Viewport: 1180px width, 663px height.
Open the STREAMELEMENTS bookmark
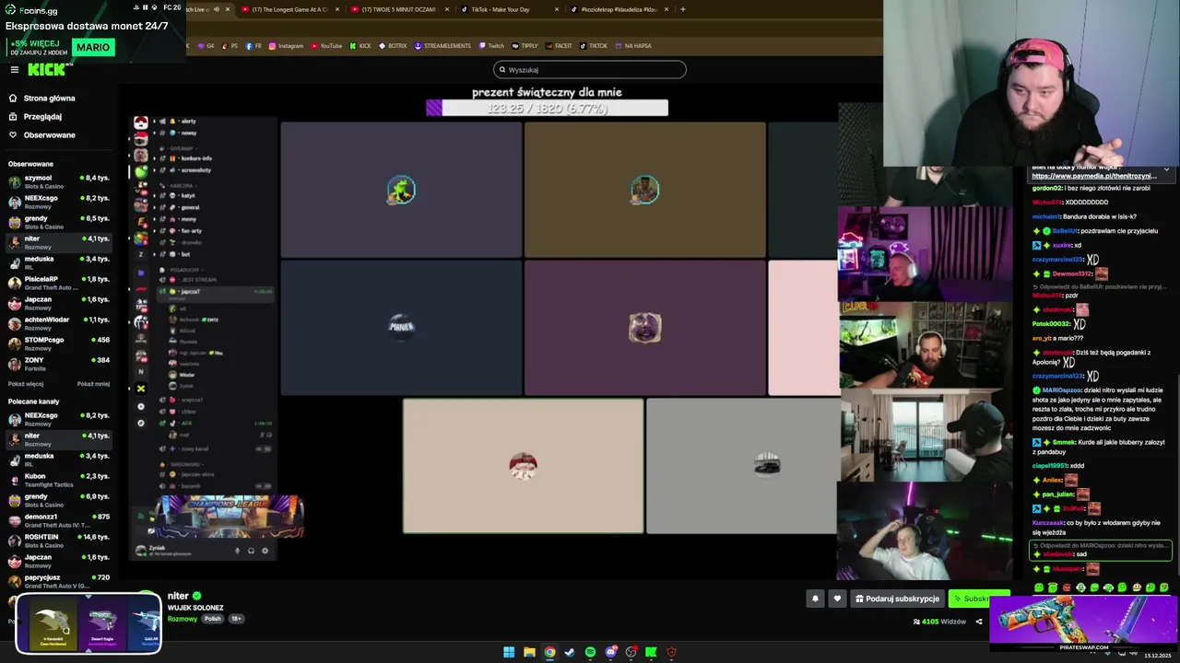coord(442,46)
